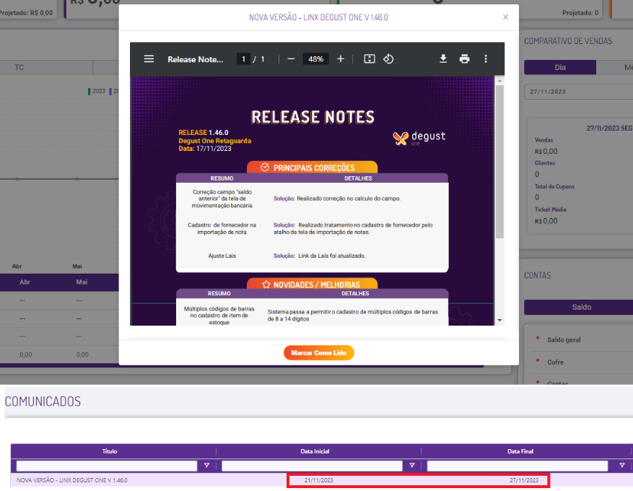This screenshot has width=633, height=491.
Task: Print the Release Notes PDF
Action: click(464, 59)
